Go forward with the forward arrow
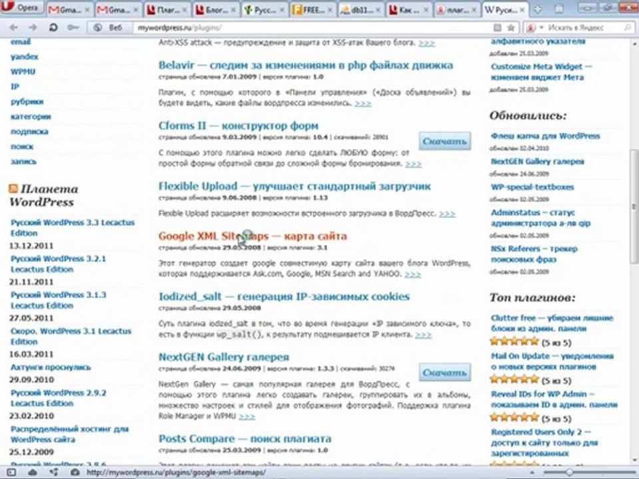The image size is (639, 479). pos(33,27)
